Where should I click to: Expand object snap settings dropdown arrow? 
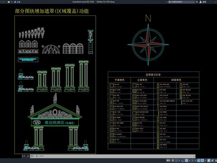[205, 160]
